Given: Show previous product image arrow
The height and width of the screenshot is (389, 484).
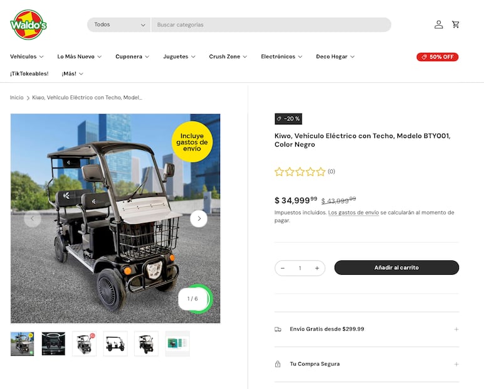Looking at the screenshot, I should [33, 218].
